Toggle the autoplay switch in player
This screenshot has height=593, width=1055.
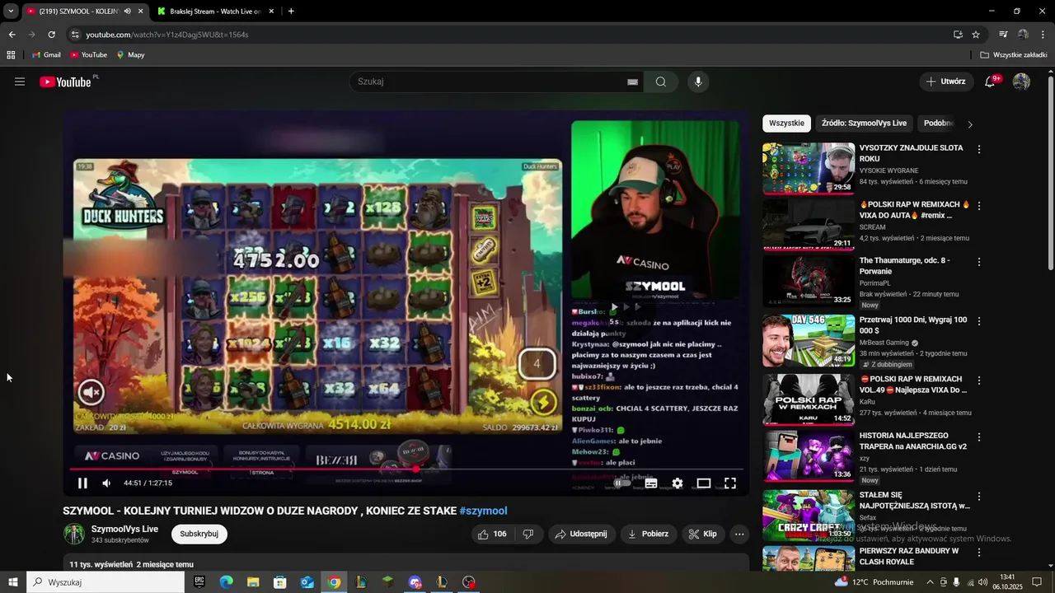tap(621, 483)
